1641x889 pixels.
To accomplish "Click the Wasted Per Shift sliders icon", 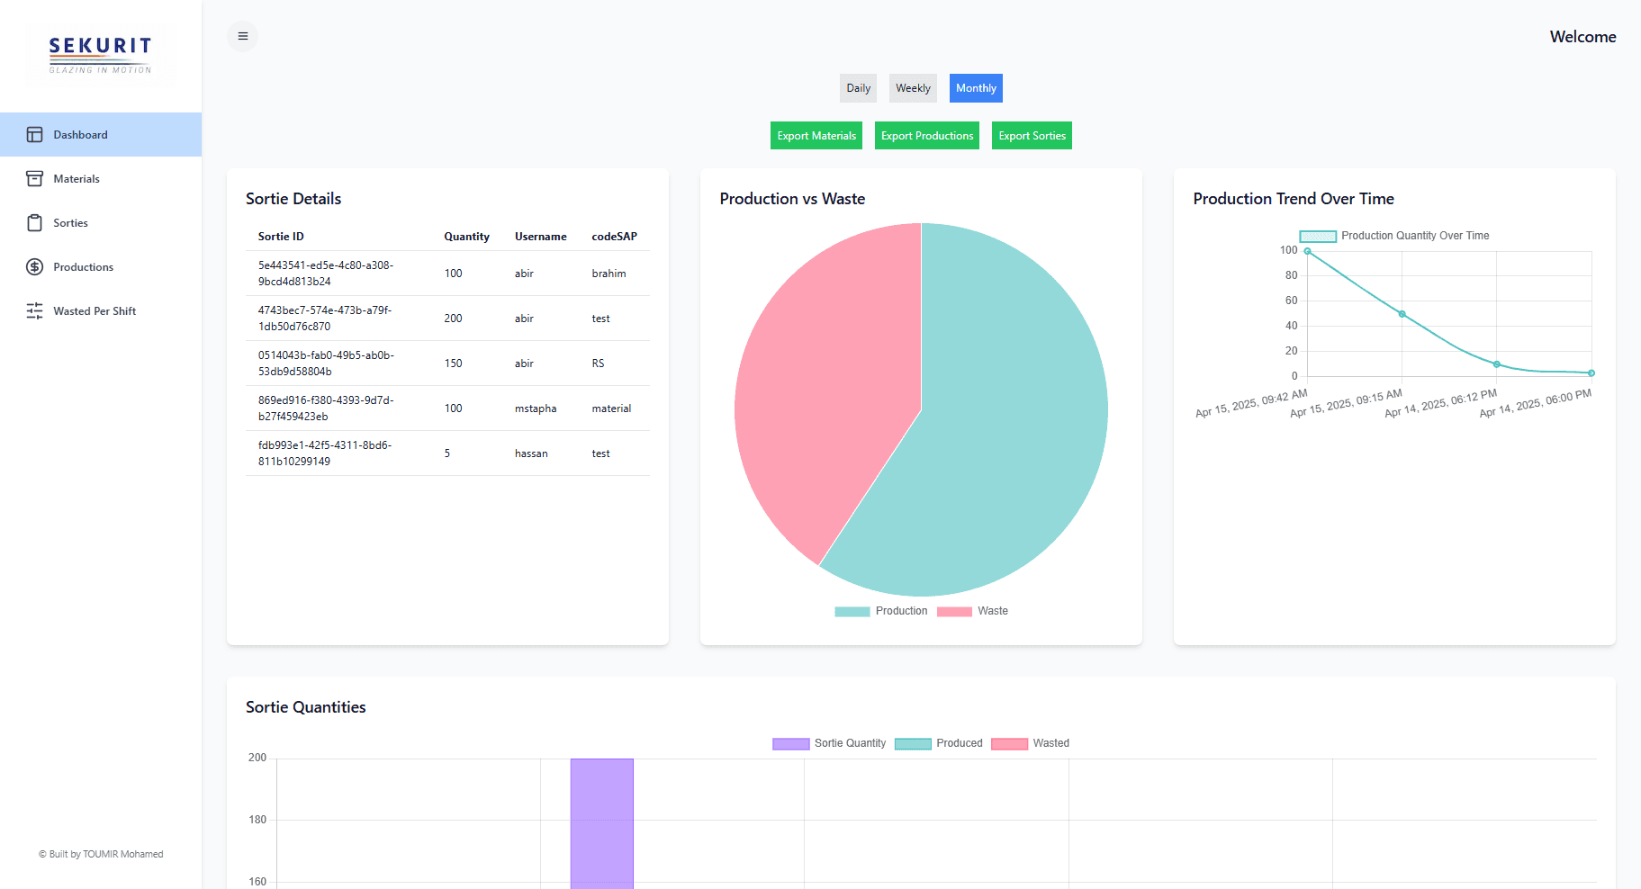I will pyautogui.click(x=34, y=311).
